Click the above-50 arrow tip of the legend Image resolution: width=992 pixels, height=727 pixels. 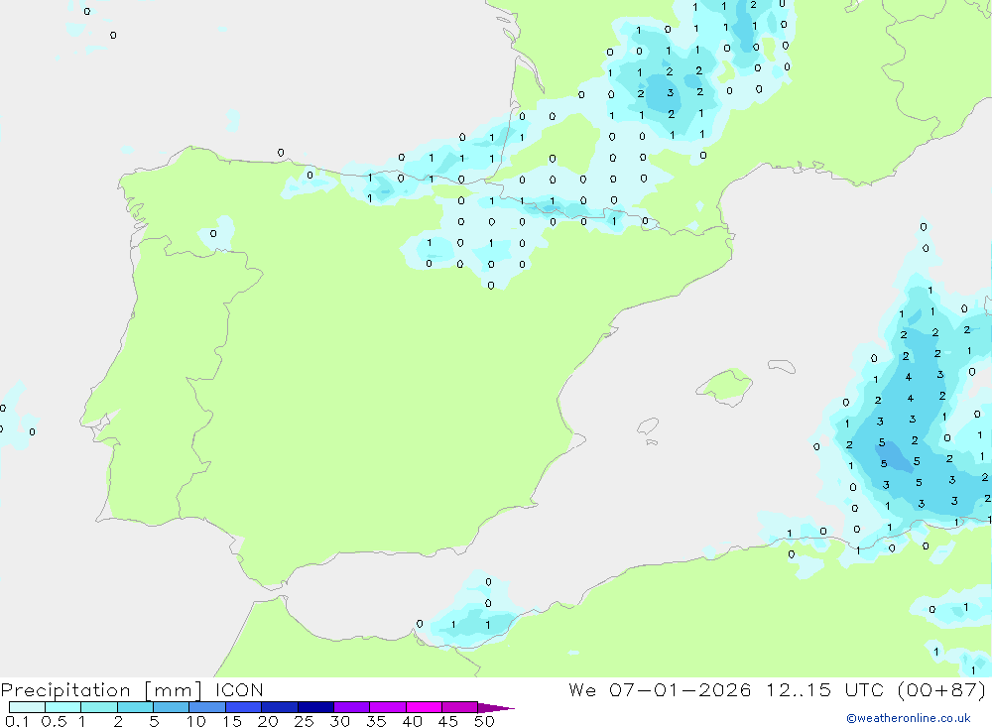(497, 708)
